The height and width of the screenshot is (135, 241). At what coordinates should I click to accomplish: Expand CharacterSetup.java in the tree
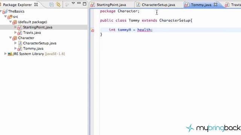[x=15, y=43]
